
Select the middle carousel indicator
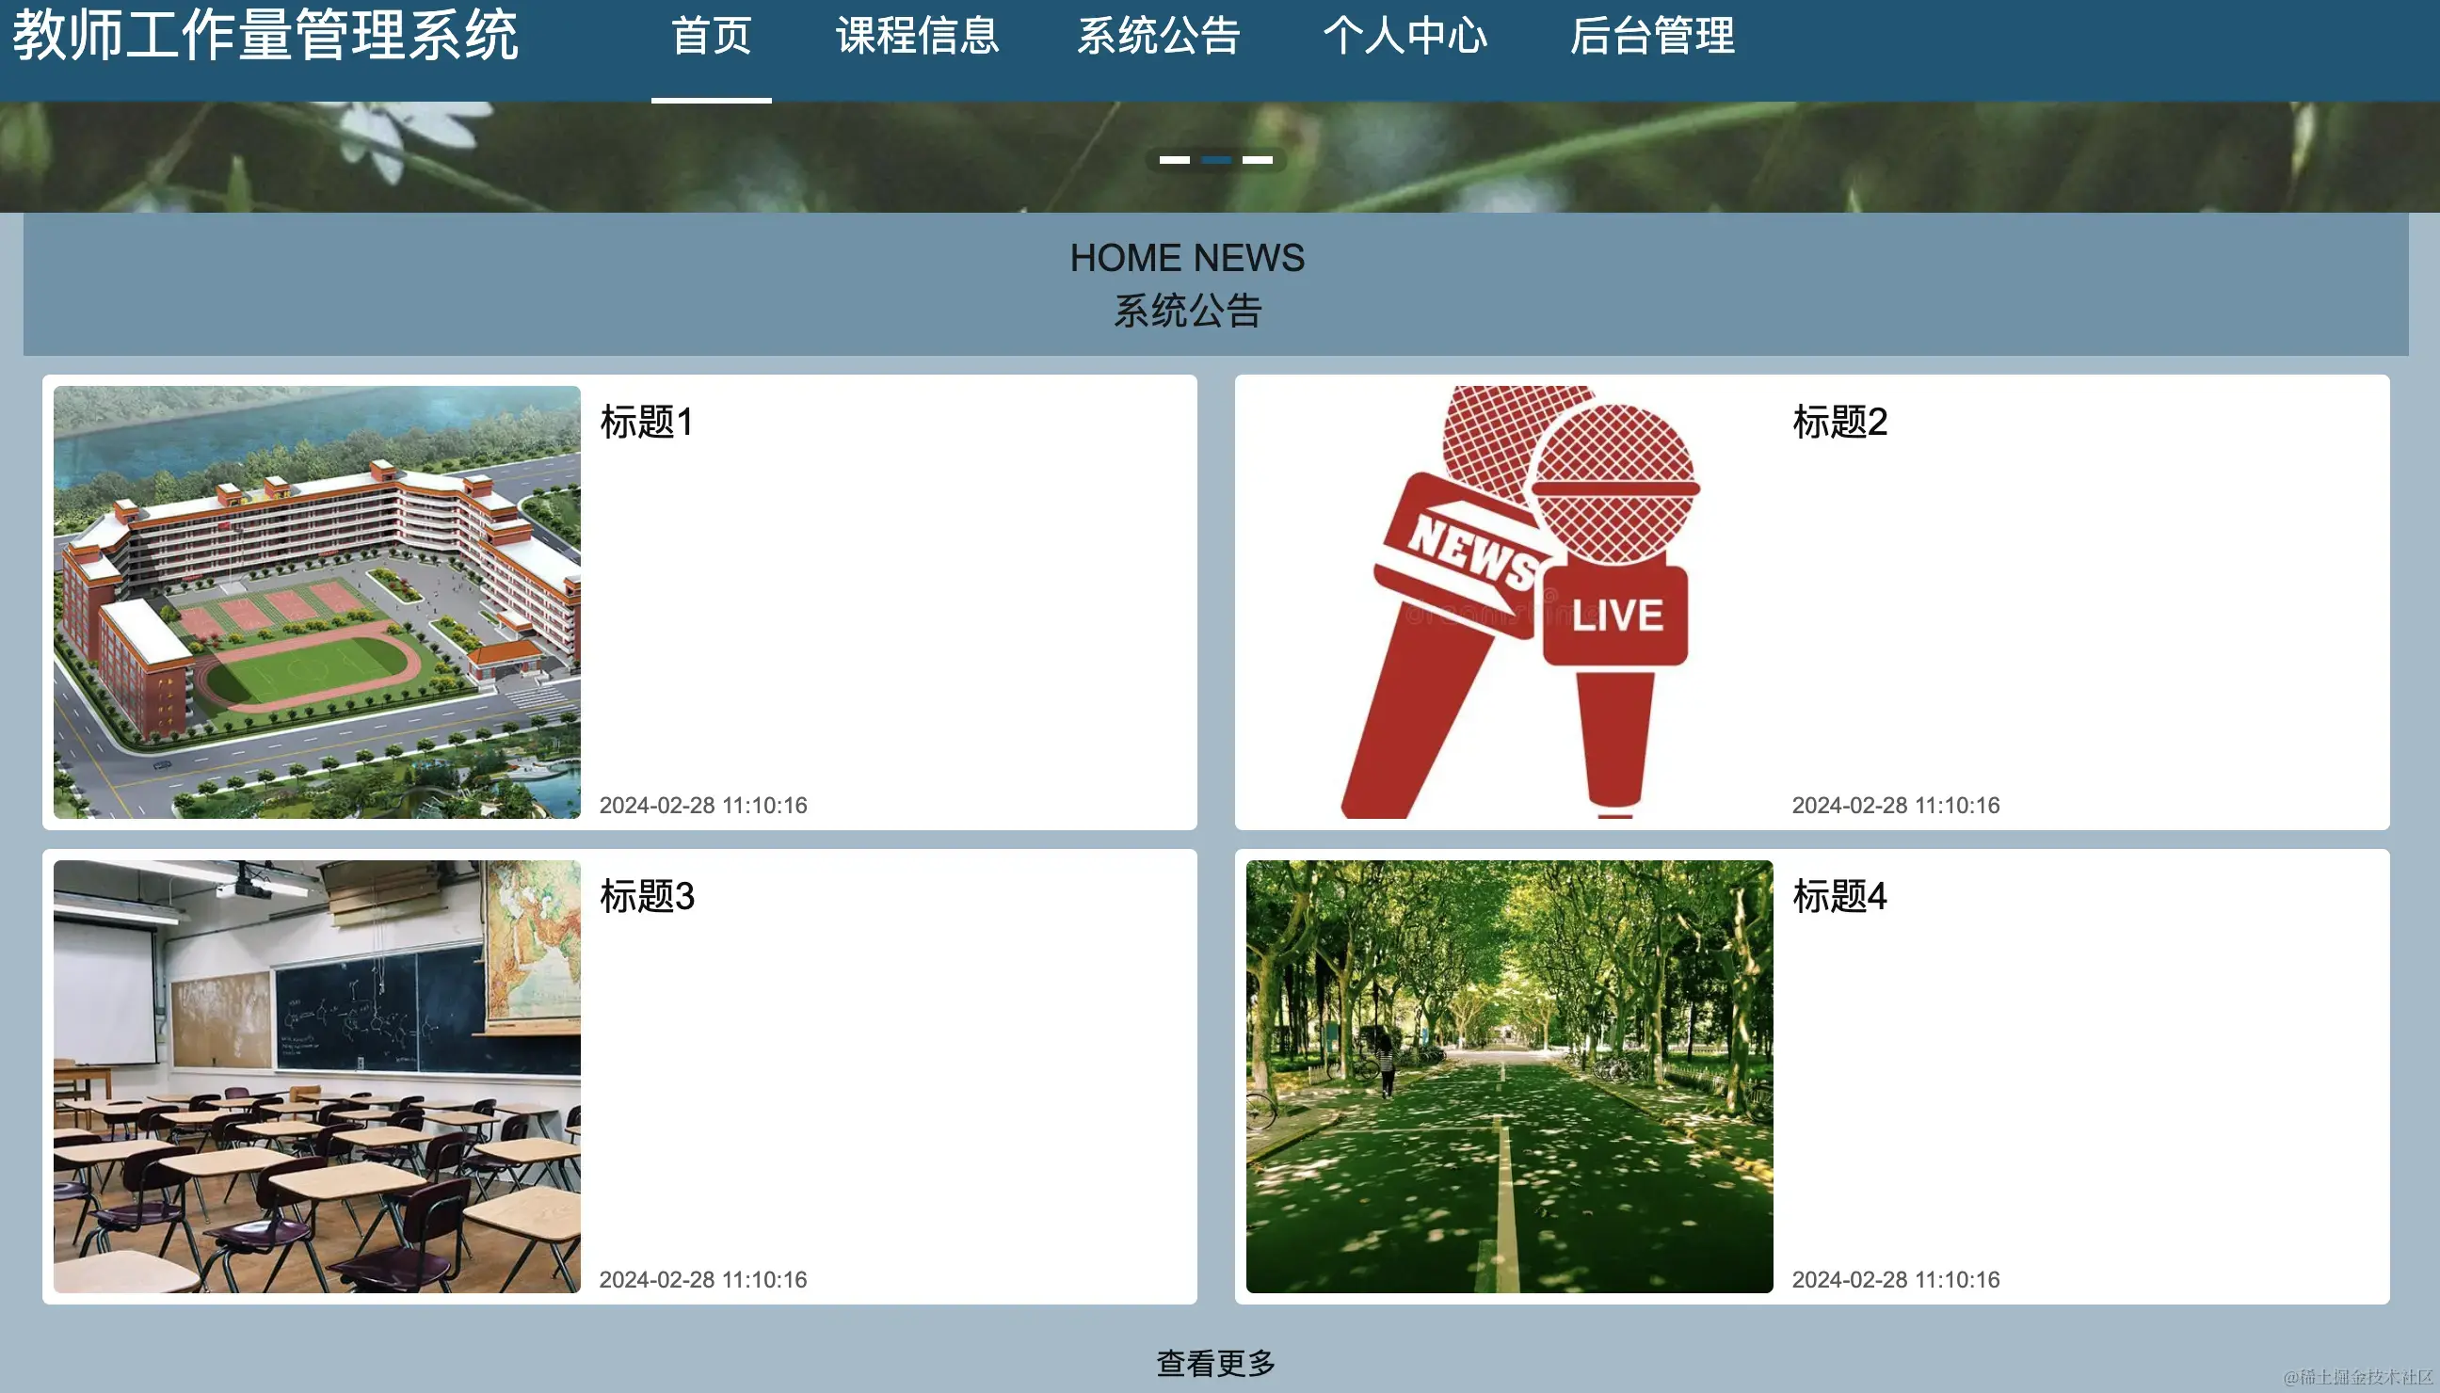point(1216,160)
